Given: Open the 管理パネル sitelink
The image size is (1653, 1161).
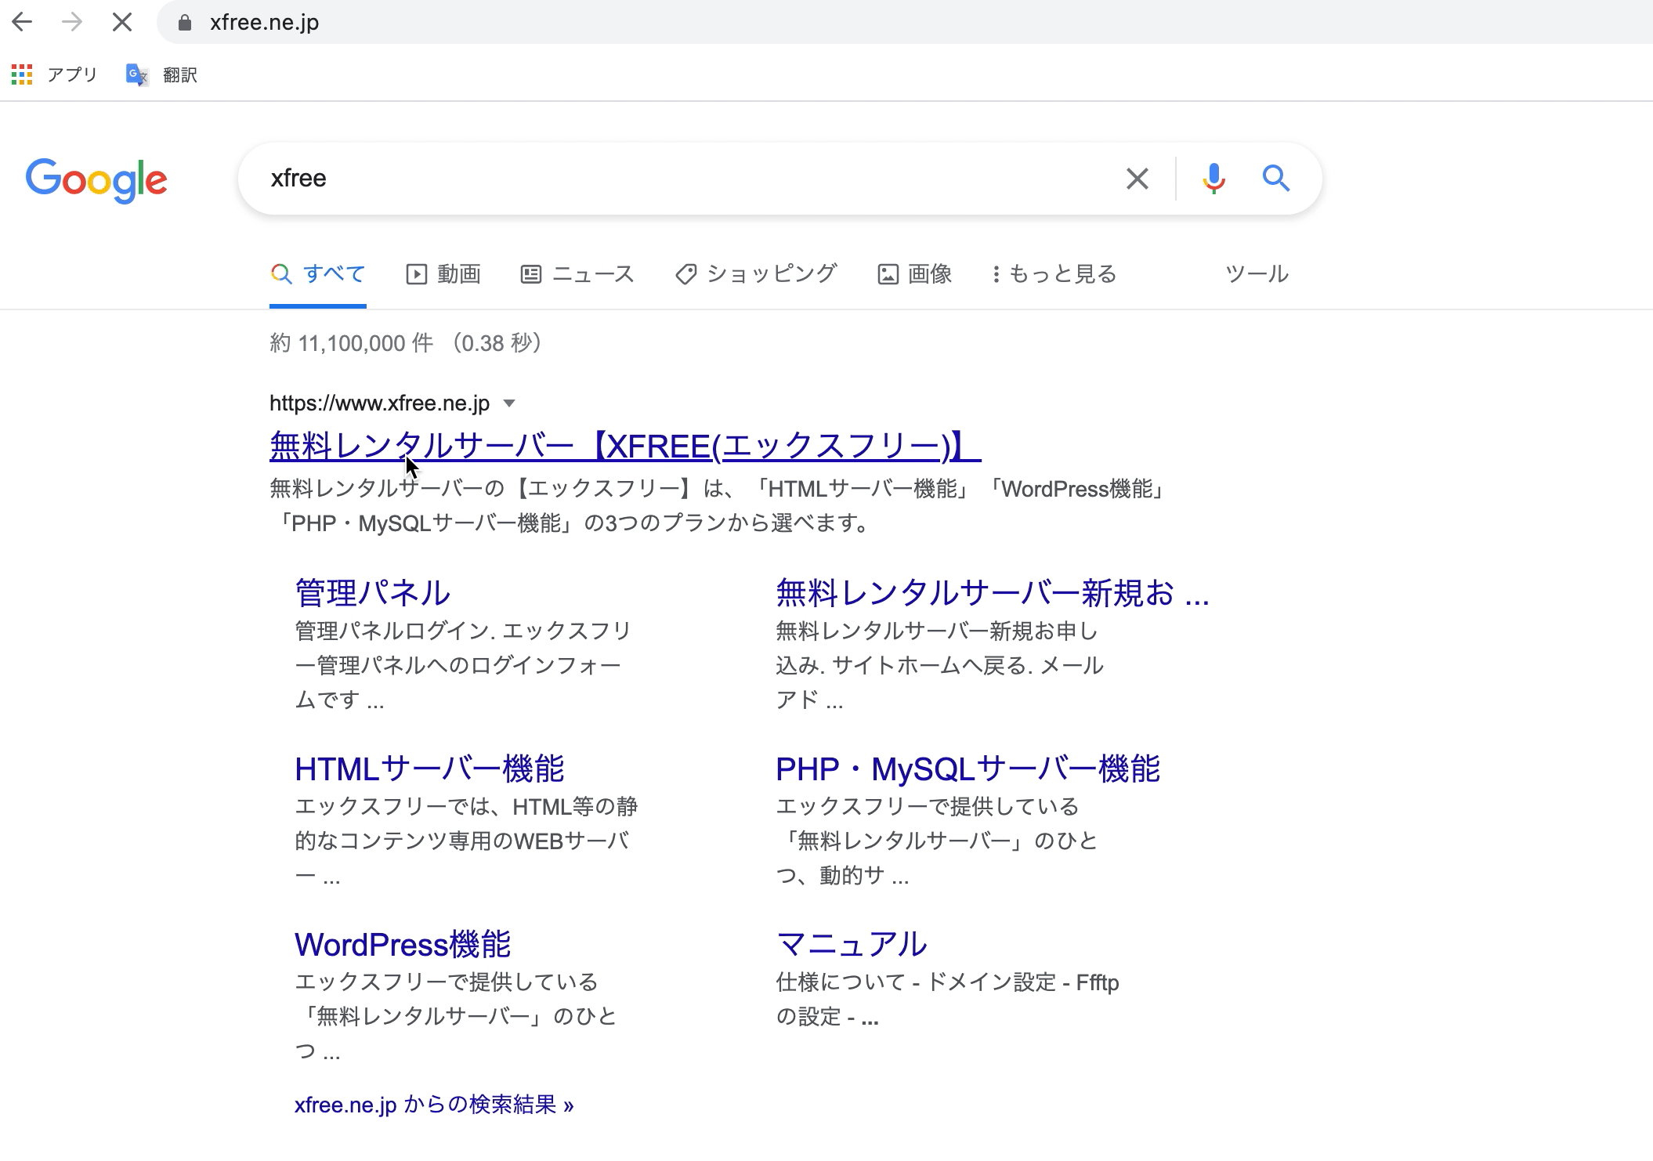Looking at the screenshot, I should coord(371,593).
